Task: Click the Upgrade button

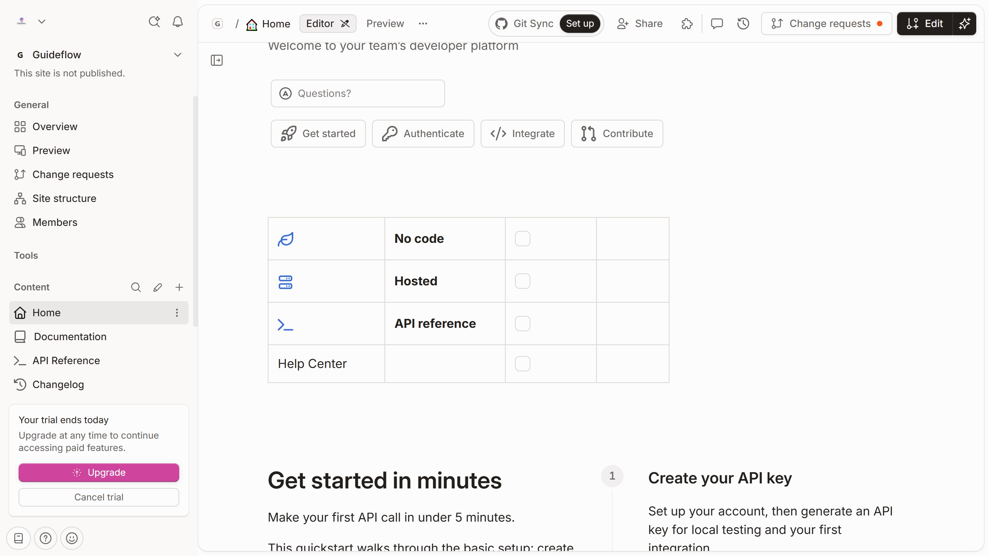Action: click(99, 473)
